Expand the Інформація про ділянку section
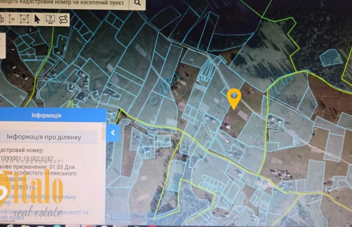Viewport: 352px width, 227px height. [48, 137]
